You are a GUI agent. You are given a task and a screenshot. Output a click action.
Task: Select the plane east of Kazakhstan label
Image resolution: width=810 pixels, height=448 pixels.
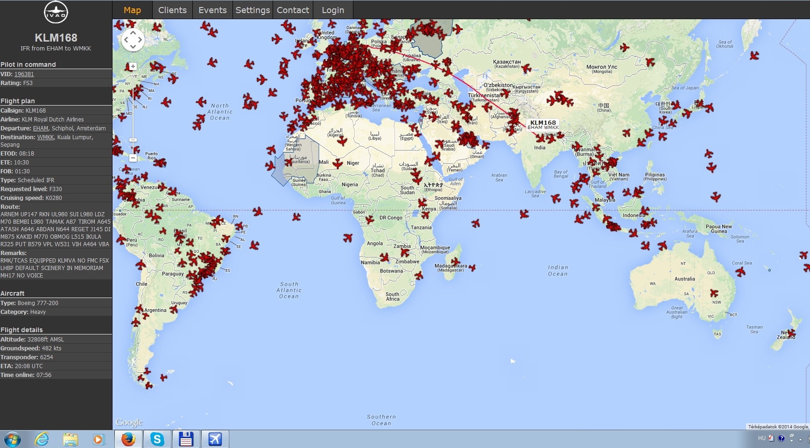(527, 69)
